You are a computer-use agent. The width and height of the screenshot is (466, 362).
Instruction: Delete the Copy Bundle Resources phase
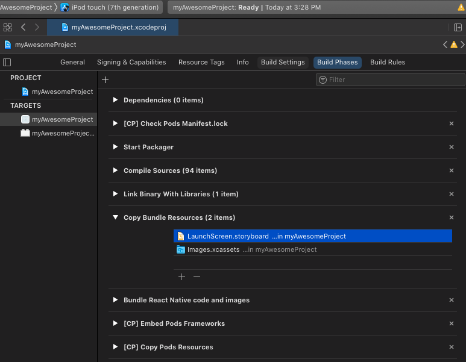pyautogui.click(x=452, y=217)
